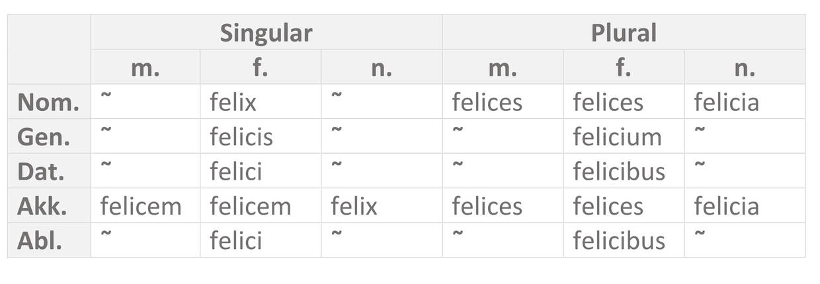Click the felix cell in the Nom. row

coord(233,102)
